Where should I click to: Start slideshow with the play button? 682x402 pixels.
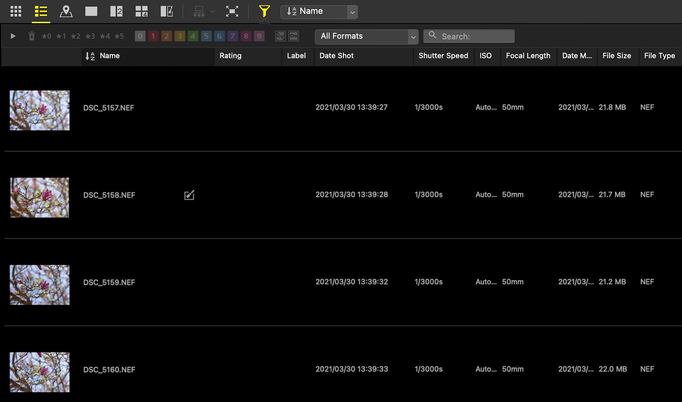(13, 36)
